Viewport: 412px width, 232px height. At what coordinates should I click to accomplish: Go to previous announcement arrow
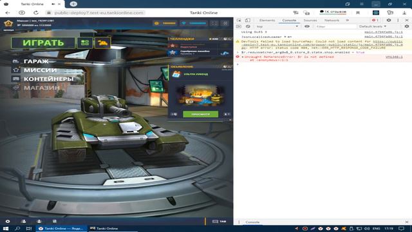click(x=174, y=114)
